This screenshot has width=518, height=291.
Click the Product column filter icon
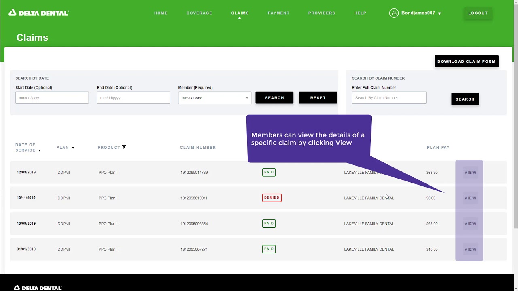pyautogui.click(x=124, y=147)
